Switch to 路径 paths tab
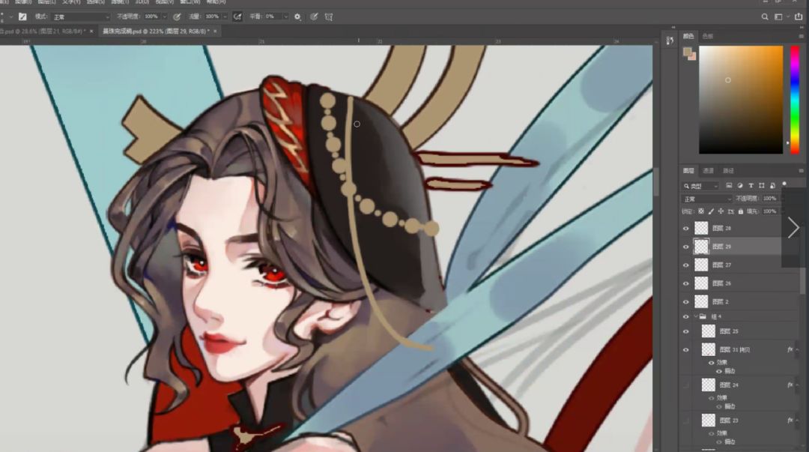 tap(728, 170)
